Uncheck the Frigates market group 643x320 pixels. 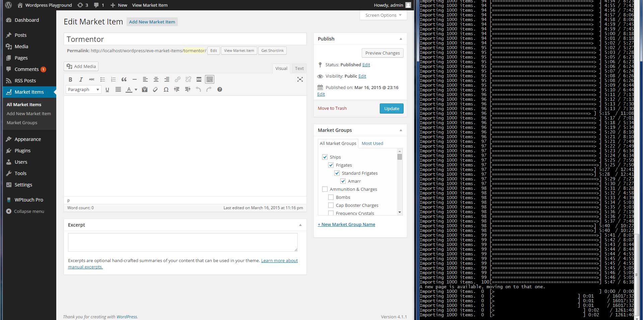point(331,165)
